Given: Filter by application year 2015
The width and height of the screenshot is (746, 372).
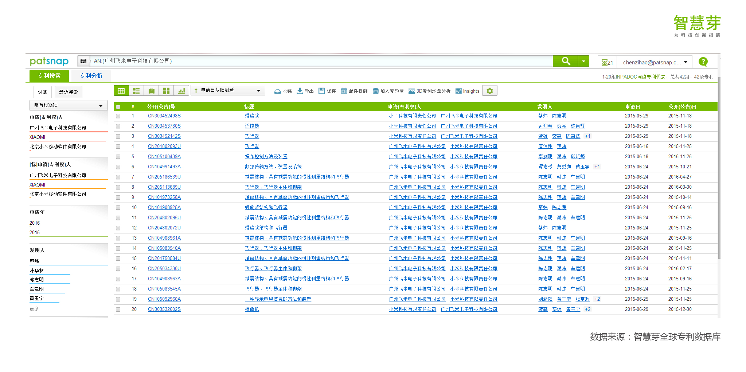Looking at the screenshot, I should coord(35,232).
